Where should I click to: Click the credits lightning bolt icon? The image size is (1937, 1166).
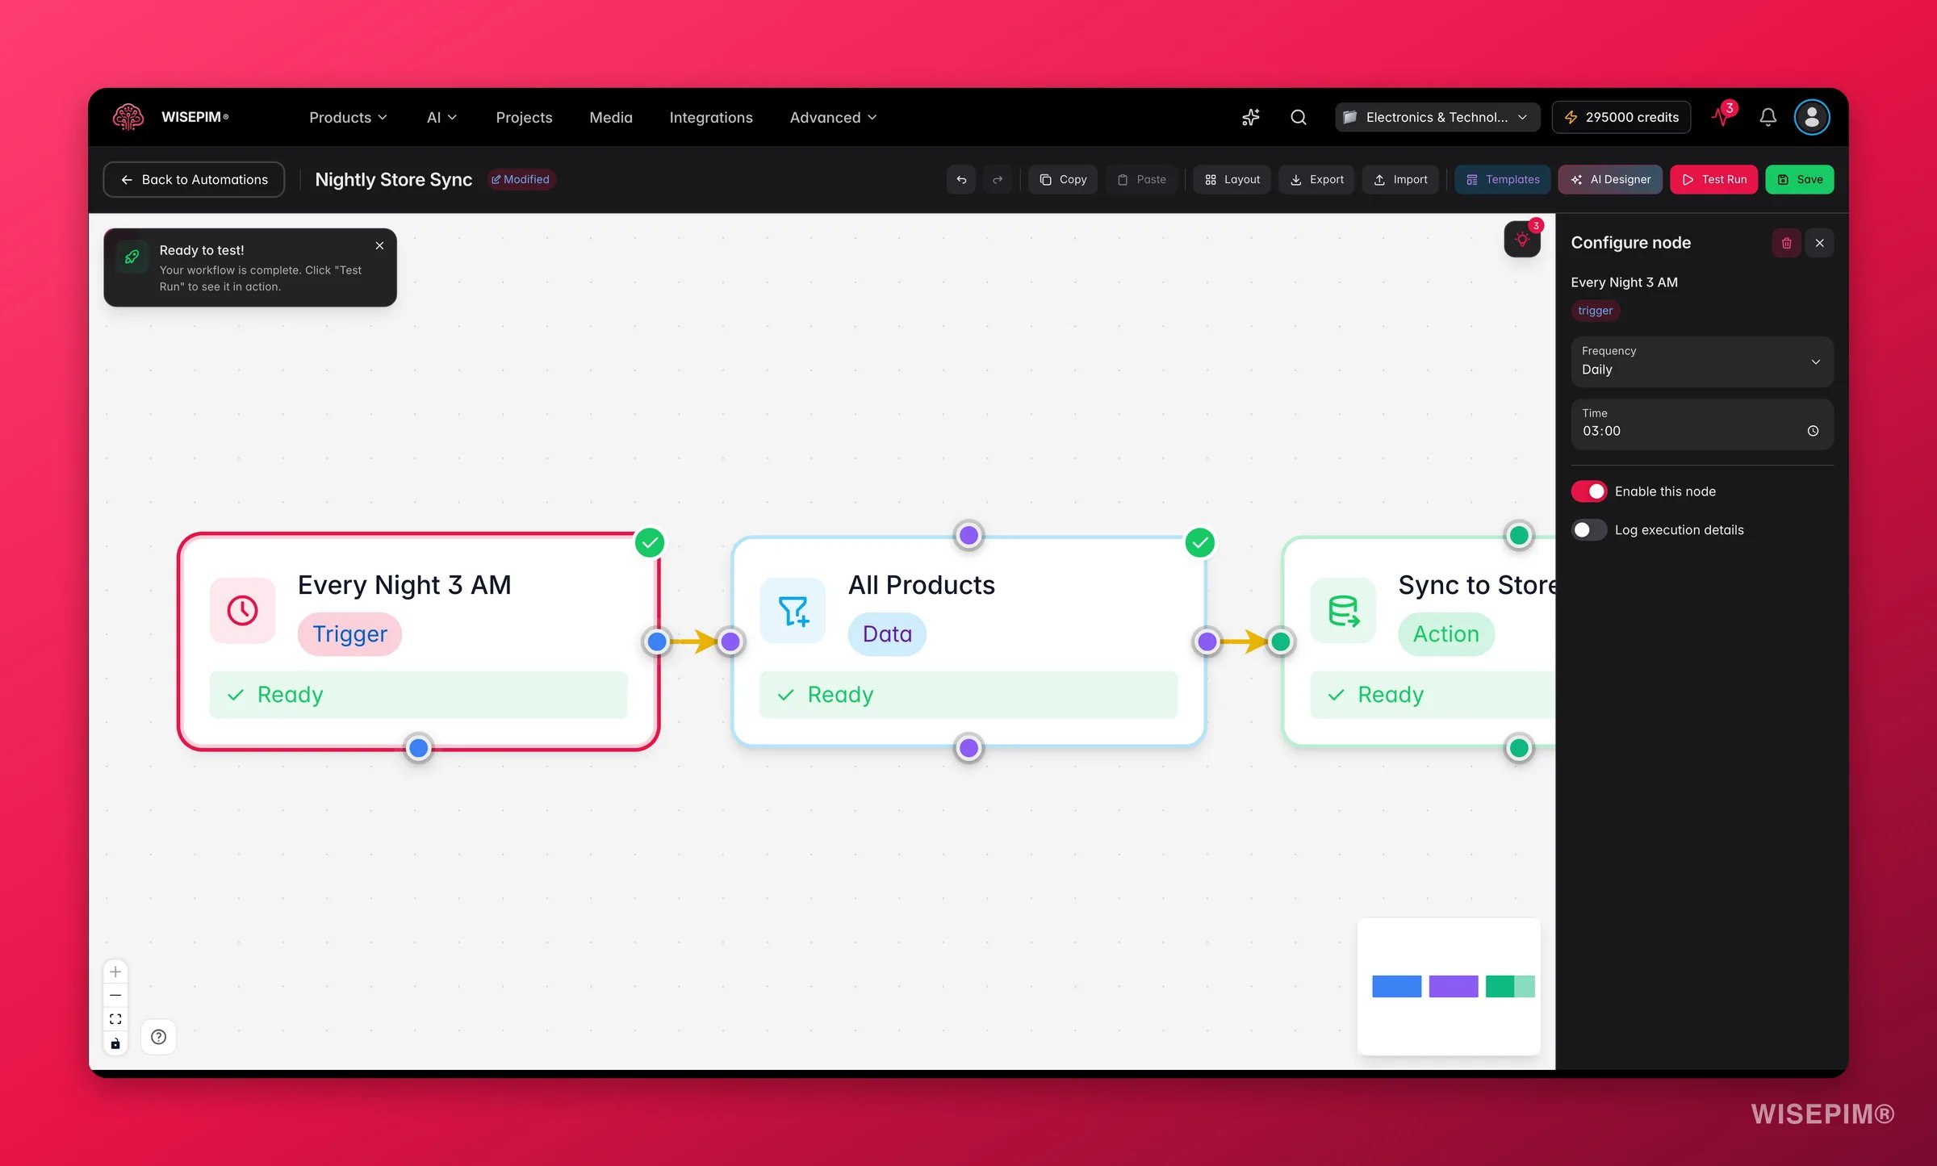(x=1571, y=117)
